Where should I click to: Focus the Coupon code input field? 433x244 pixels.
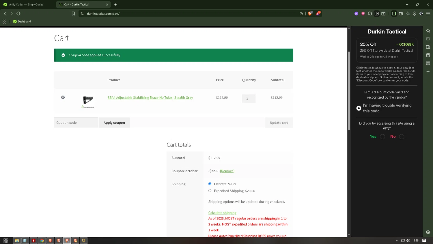pos(76,123)
